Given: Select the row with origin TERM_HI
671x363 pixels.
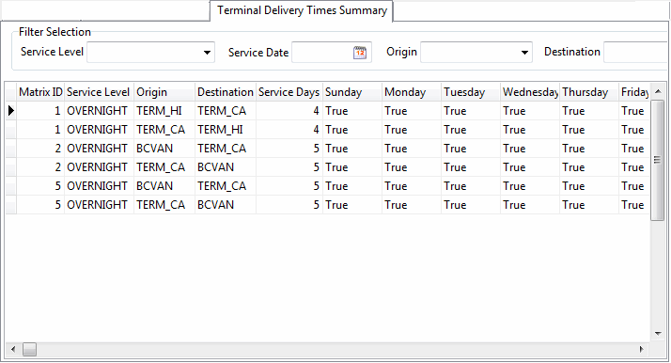Looking at the screenshot, I should tap(327, 111).
